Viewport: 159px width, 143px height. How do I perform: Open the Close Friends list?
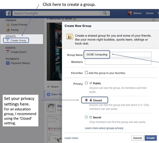point(19,25)
